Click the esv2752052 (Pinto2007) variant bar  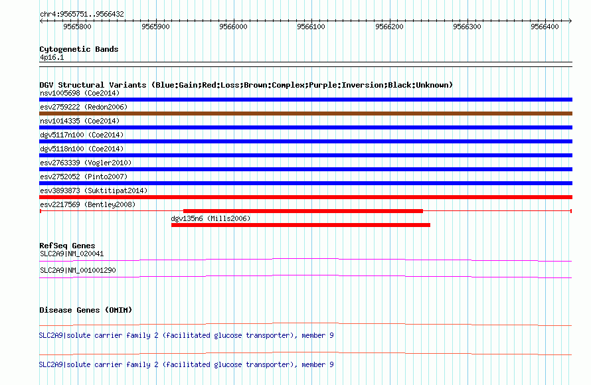pos(305,183)
